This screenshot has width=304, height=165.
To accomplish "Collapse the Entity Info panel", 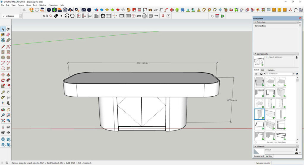I will click(x=255, y=22).
